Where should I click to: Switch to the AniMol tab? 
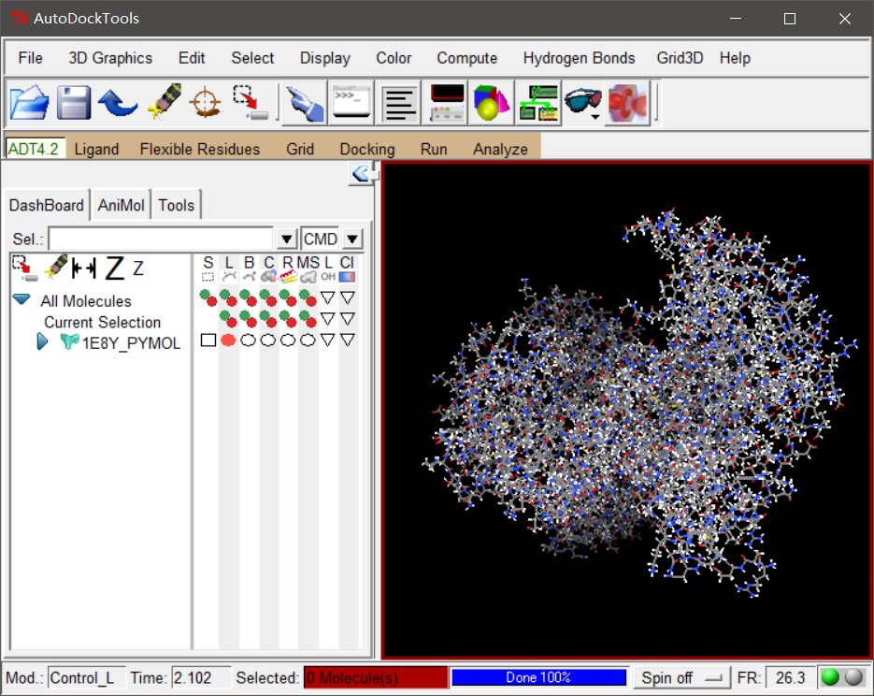[x=121, y=205]
